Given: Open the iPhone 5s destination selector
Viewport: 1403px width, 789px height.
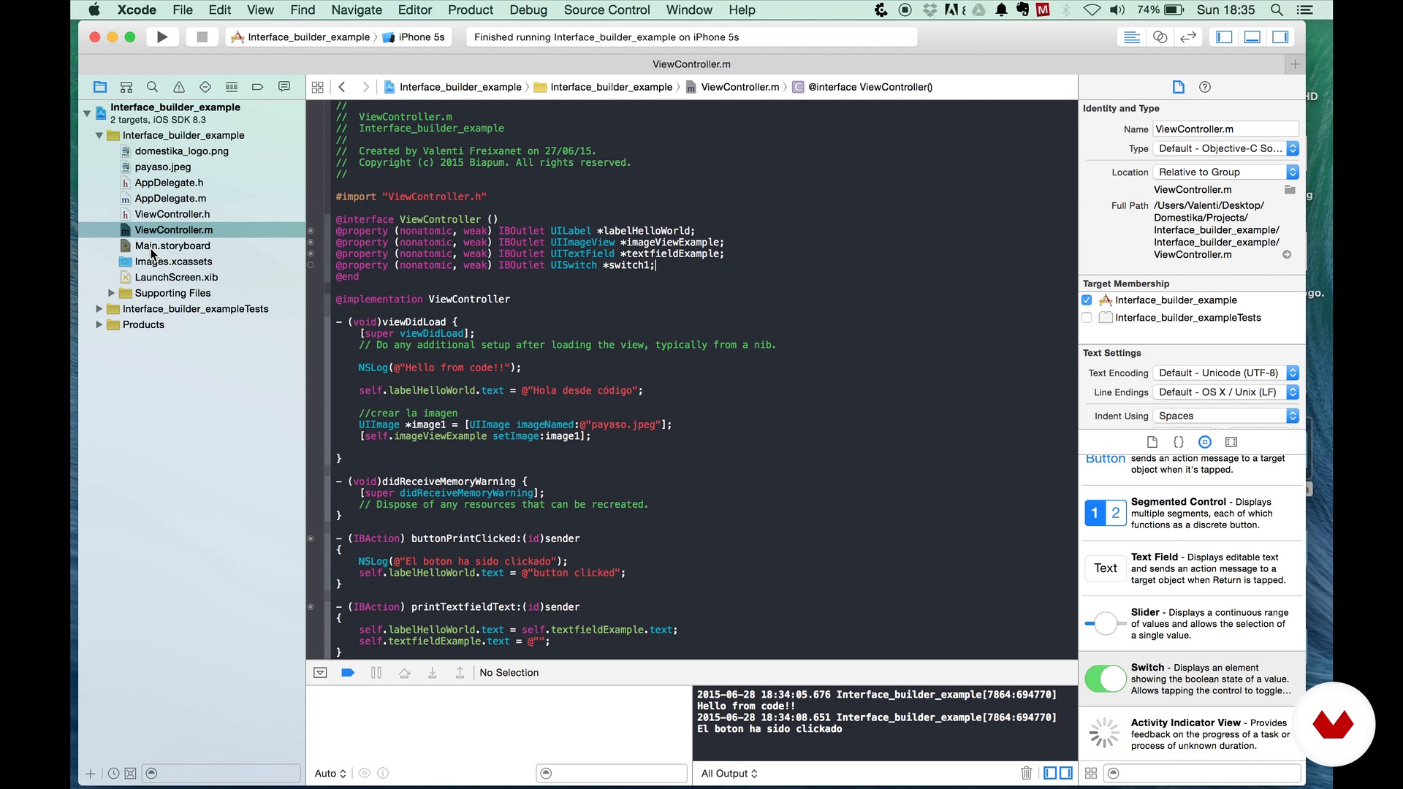Looking at the screenshot, I should coord(414,37).
